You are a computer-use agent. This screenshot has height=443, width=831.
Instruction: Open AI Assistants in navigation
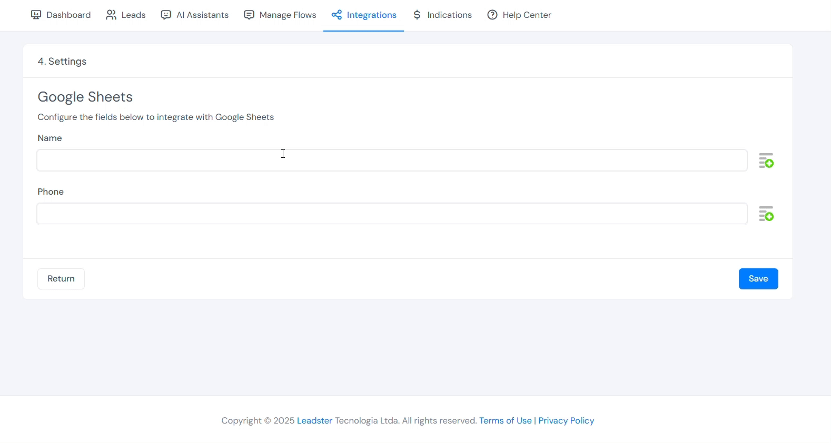tap(195, 15)
